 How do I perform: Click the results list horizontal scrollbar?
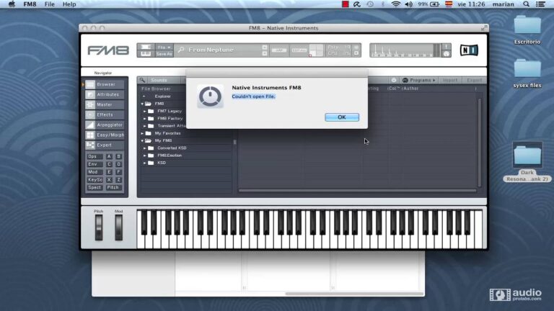click(x=357, y=191)
